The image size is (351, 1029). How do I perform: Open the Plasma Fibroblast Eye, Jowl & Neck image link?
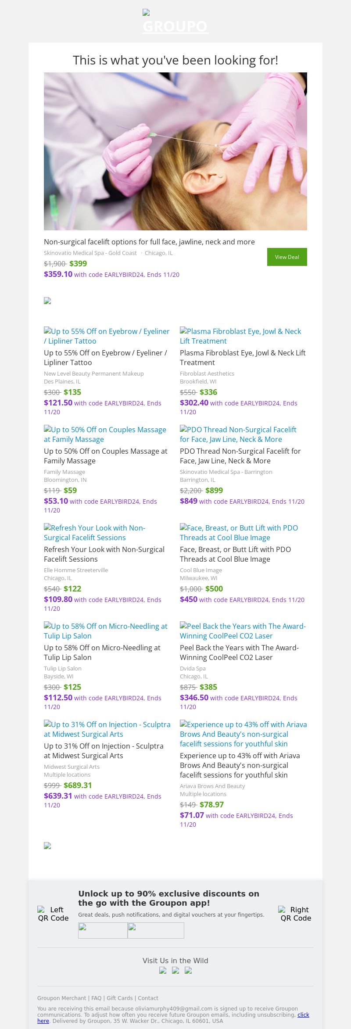pyautogui.click(x=240, y=336)
